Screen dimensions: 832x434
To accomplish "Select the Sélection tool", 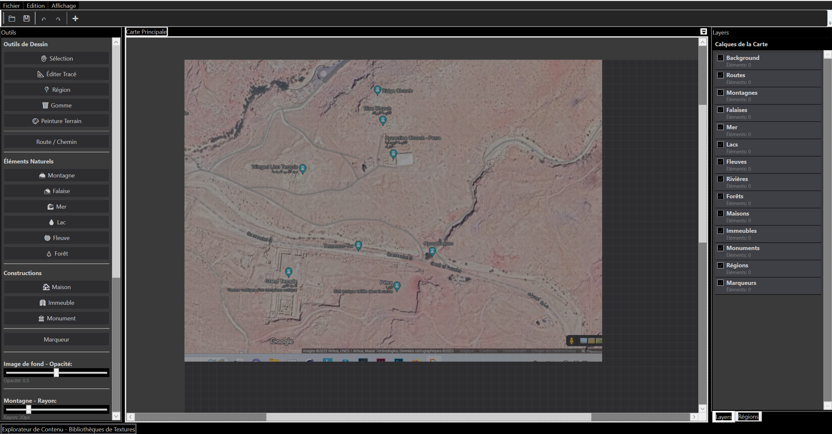I will click(56, 58).
